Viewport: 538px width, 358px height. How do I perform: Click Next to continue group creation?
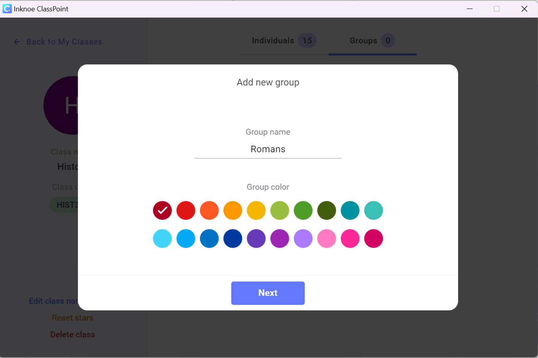coord(268,293)
